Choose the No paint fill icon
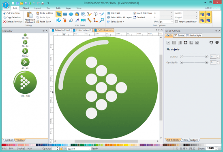223x152 pixels. pos(168,42)
